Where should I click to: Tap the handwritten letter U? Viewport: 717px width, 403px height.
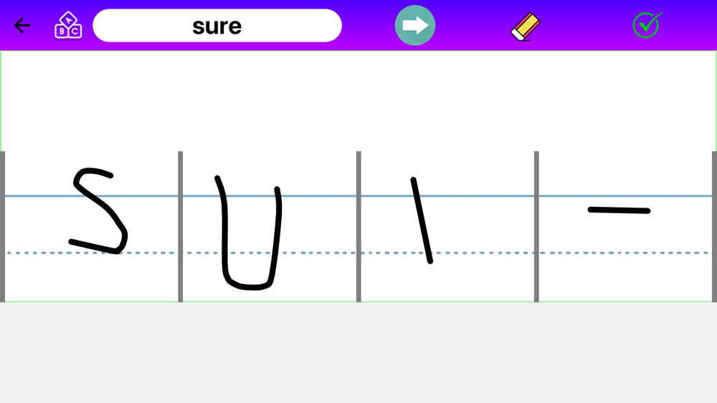248,233
